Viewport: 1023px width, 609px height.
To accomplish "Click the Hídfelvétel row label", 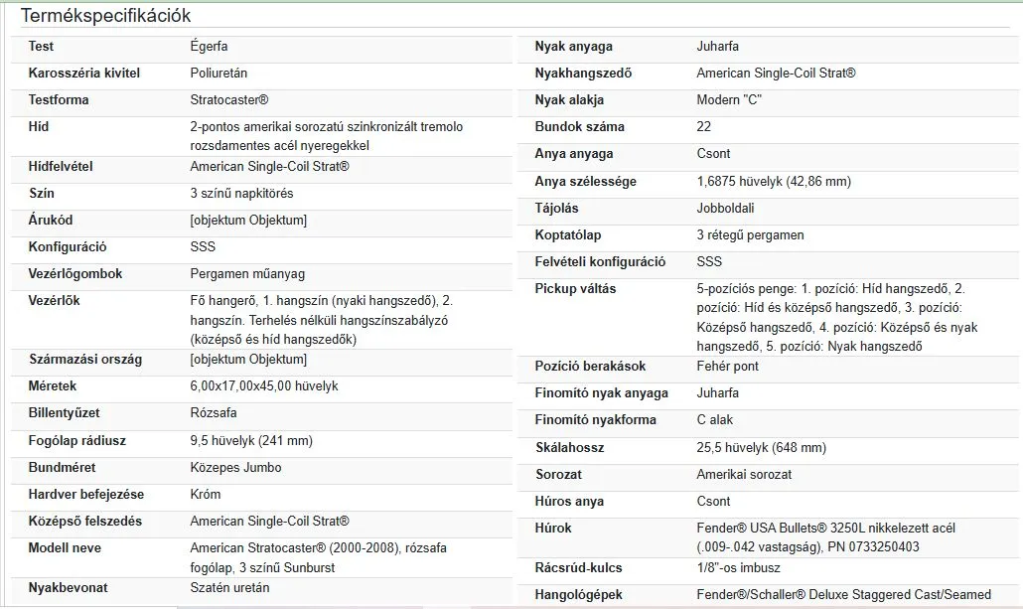I will click(x=61, y=167).
